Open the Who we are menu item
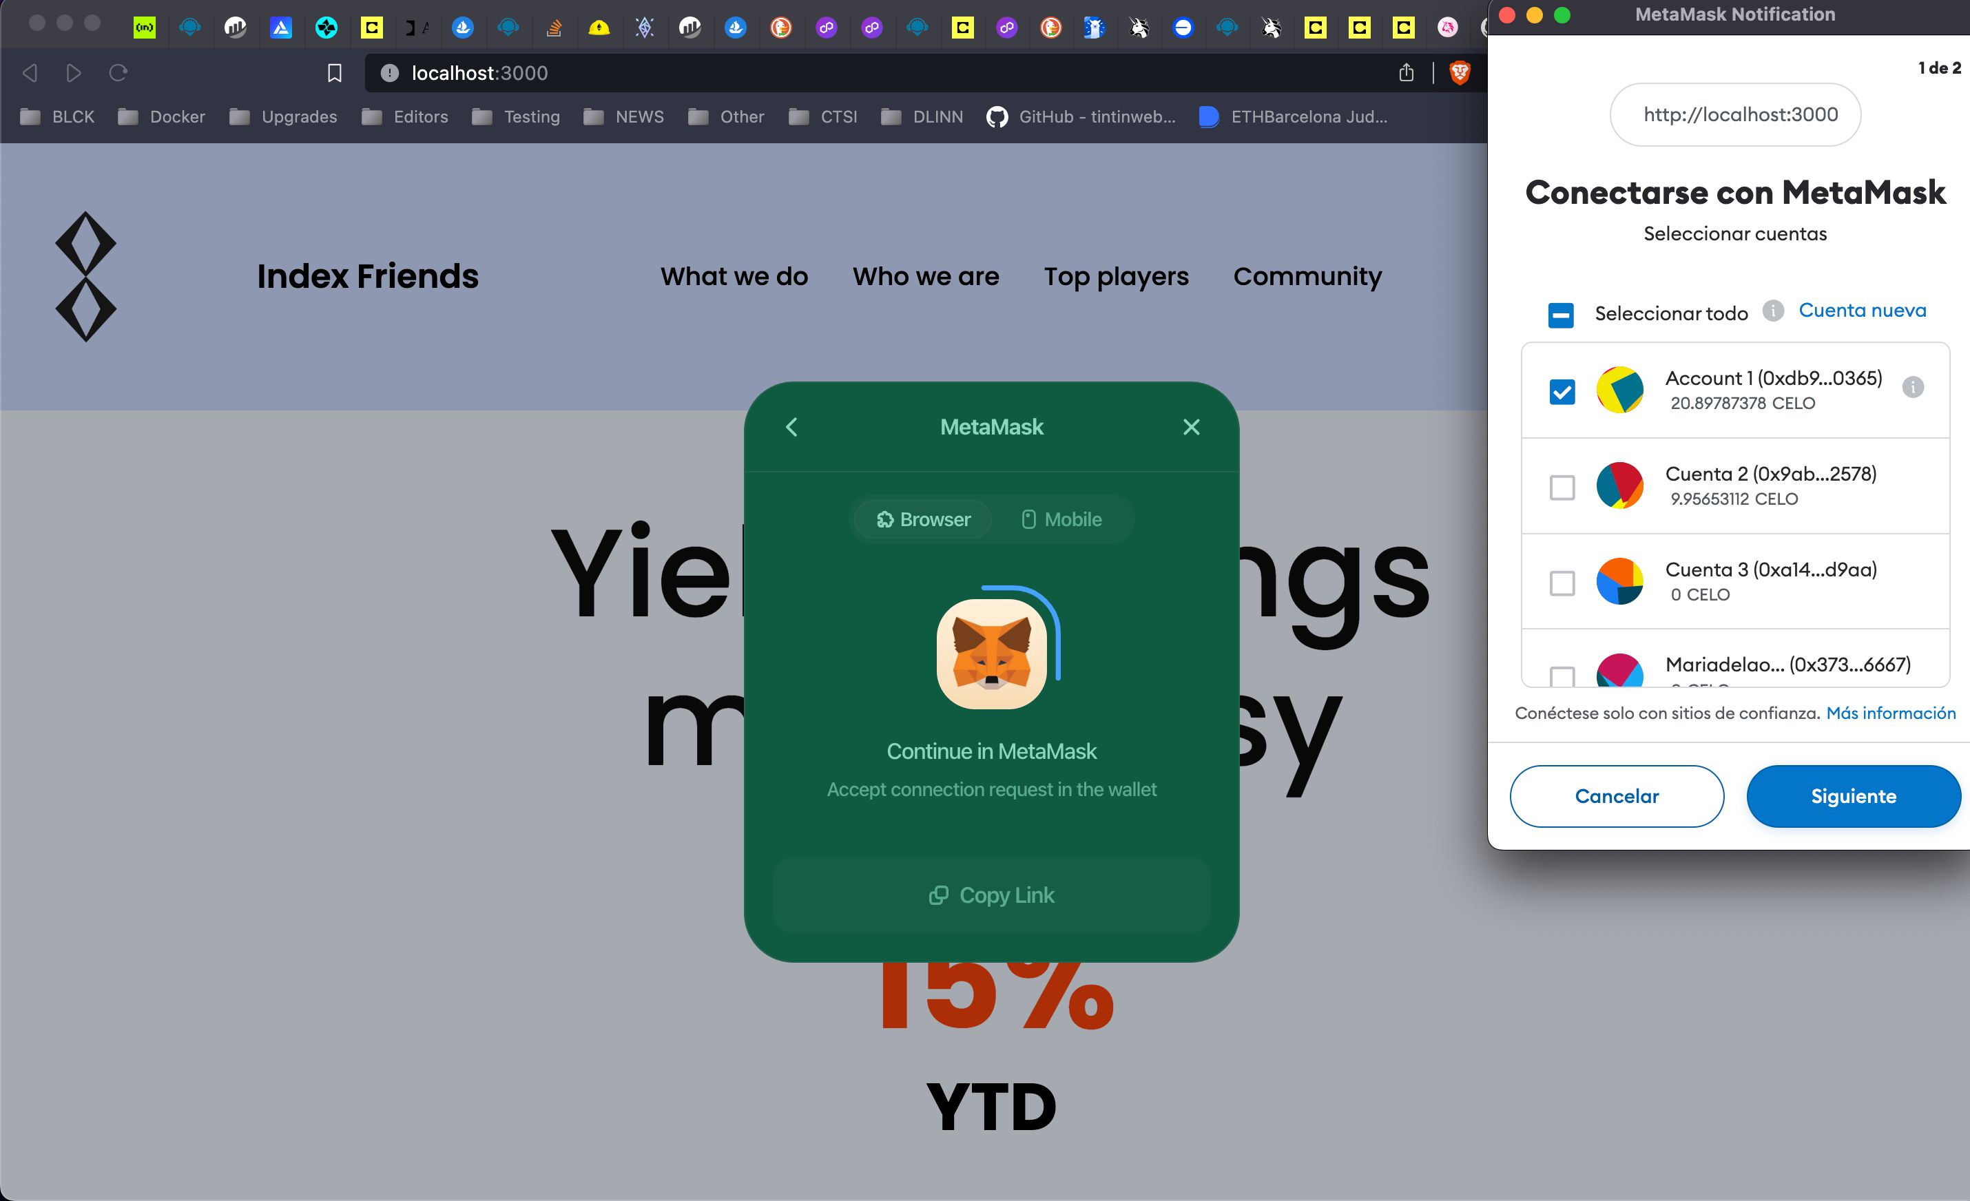This screenshot has height=1201, width=1970. (926, 276)
